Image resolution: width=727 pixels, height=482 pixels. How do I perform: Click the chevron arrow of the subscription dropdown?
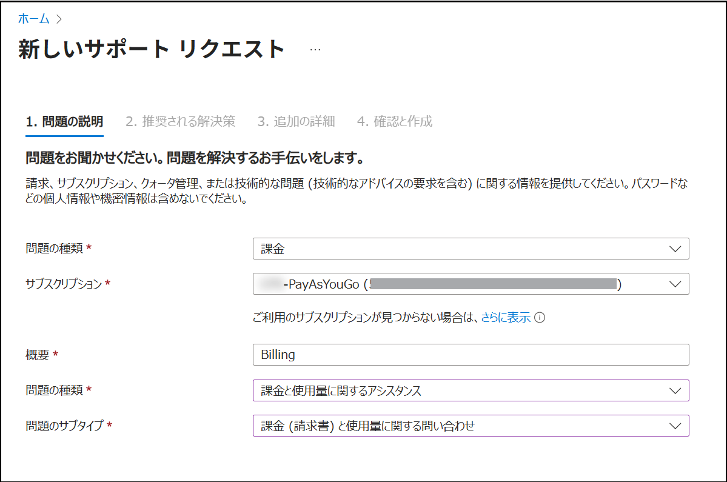[x=675, y=284]
